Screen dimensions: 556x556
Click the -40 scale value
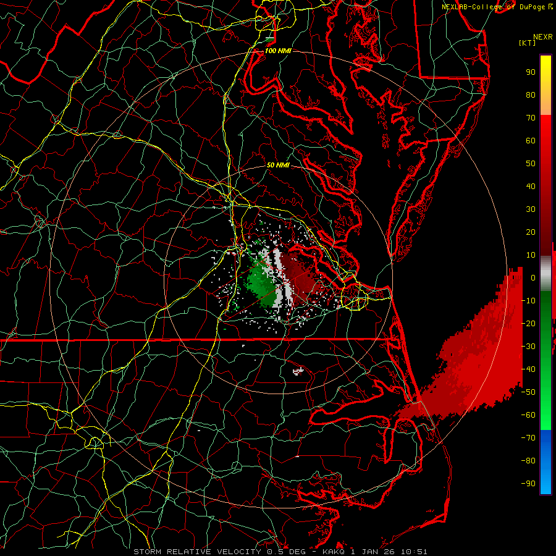(528, 369)
